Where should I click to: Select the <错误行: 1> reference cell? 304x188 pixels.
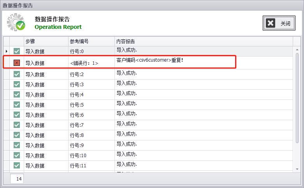(84, 63)
